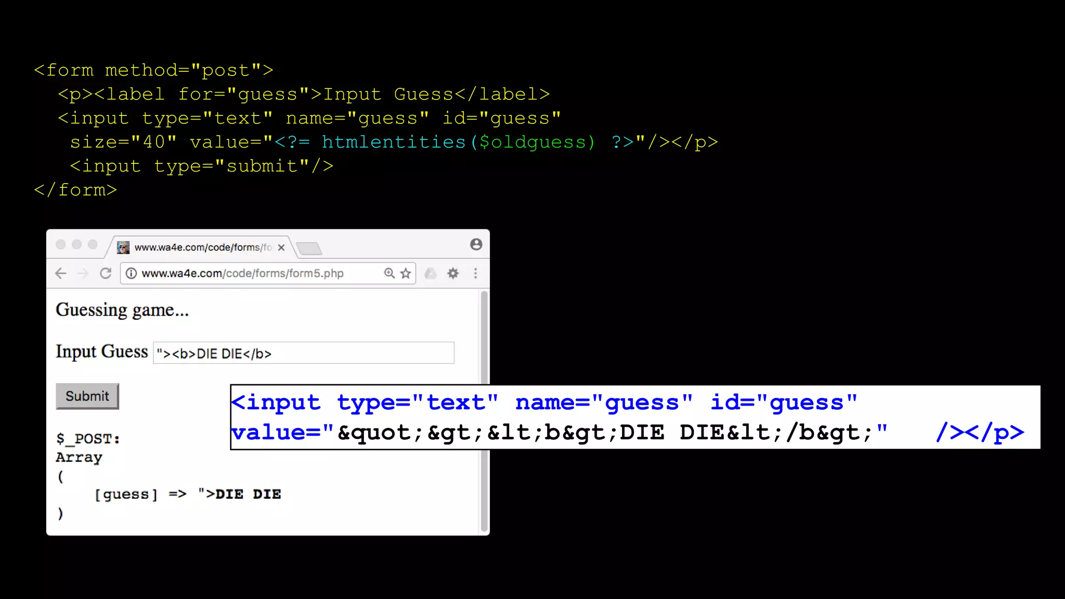1065x599 pixels.
Task: Open the gear extension icon
Action: coord(453,274)
